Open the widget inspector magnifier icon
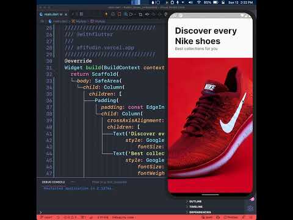 pos(126,14)
